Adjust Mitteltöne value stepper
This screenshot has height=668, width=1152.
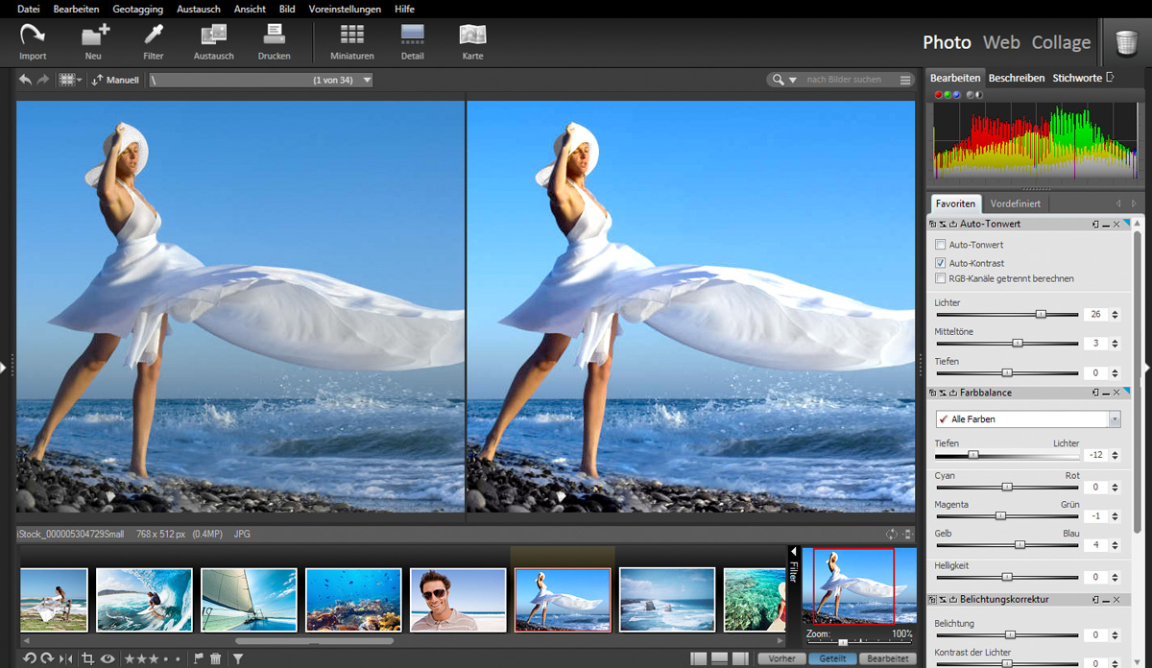(1115, 344)
